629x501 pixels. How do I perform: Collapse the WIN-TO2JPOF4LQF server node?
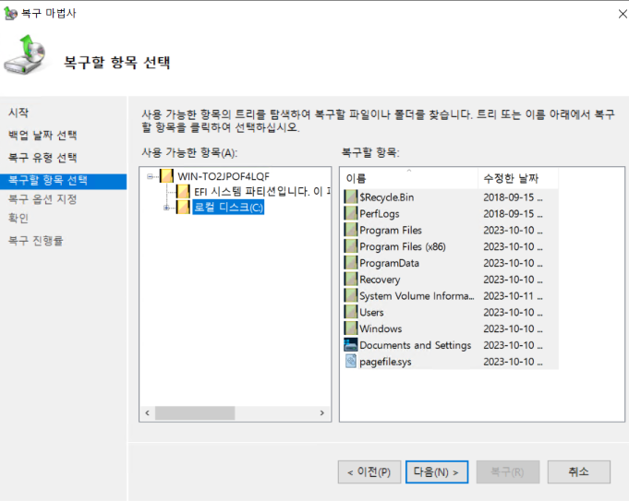click(150, 176)
